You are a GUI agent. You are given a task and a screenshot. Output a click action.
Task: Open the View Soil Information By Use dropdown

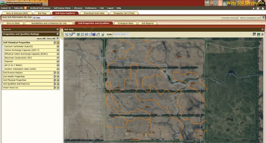click(41, 18)
